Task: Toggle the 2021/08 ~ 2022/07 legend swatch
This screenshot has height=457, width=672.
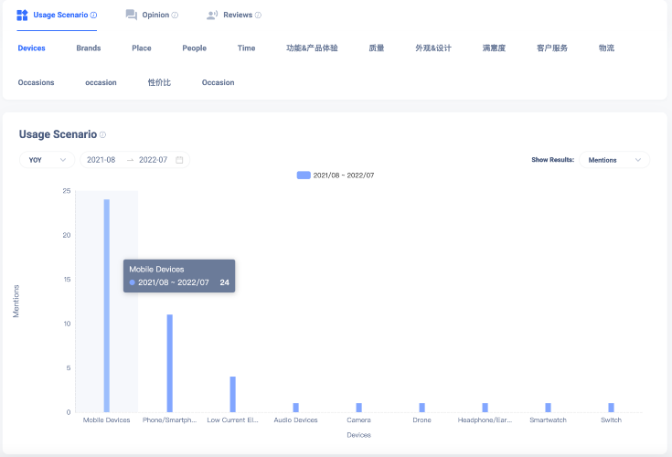Action: tap(304, 175)
